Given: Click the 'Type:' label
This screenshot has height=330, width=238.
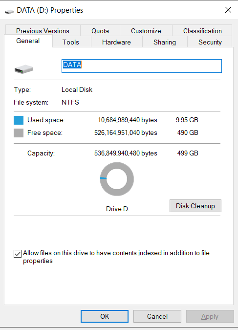Looking at the screenshot, I should coord(22,90).
